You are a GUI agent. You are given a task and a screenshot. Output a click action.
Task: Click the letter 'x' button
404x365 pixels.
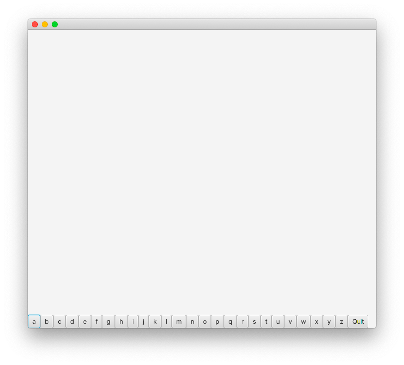pos(316,321)
